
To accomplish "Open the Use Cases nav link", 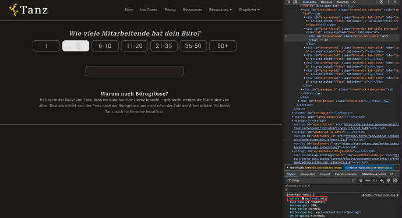I will coord(149,9).
